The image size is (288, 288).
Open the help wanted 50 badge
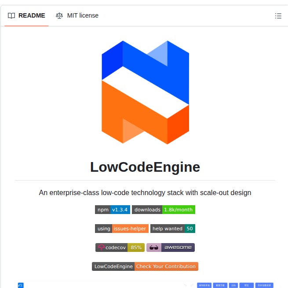tap(173, 229)
